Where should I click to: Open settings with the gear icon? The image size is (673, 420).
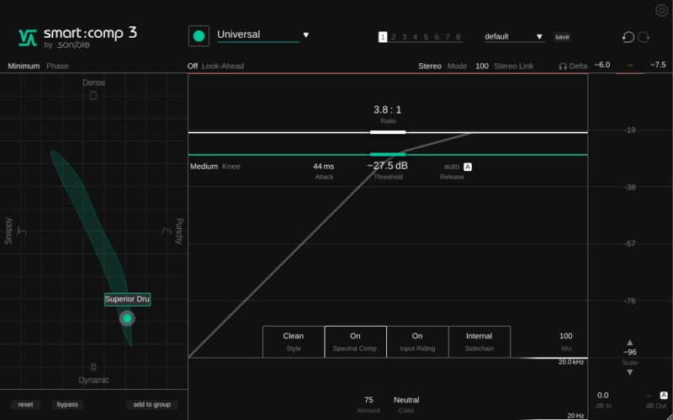tap(661, 10)
